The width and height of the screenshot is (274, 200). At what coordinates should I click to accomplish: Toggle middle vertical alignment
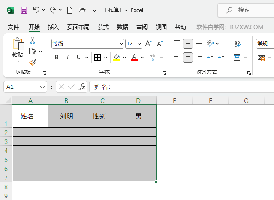tap(188, 44)
